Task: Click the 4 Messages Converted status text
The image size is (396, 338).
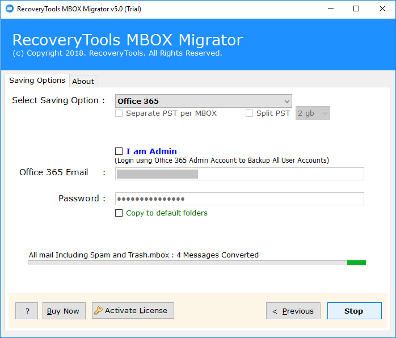Action: [x=217, y=255]
